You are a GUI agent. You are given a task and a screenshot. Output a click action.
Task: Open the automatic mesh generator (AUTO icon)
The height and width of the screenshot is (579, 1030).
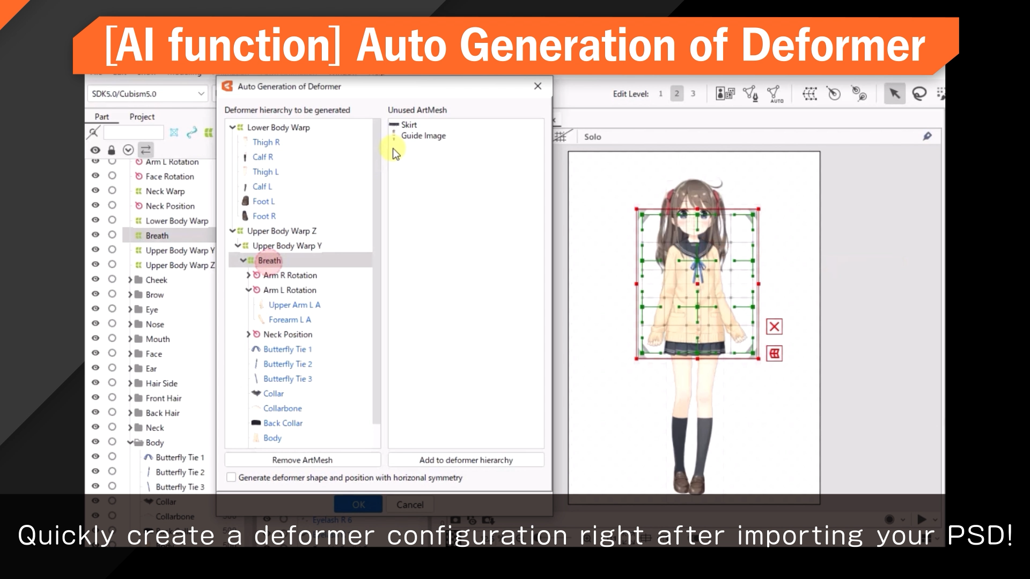(775, 94)
